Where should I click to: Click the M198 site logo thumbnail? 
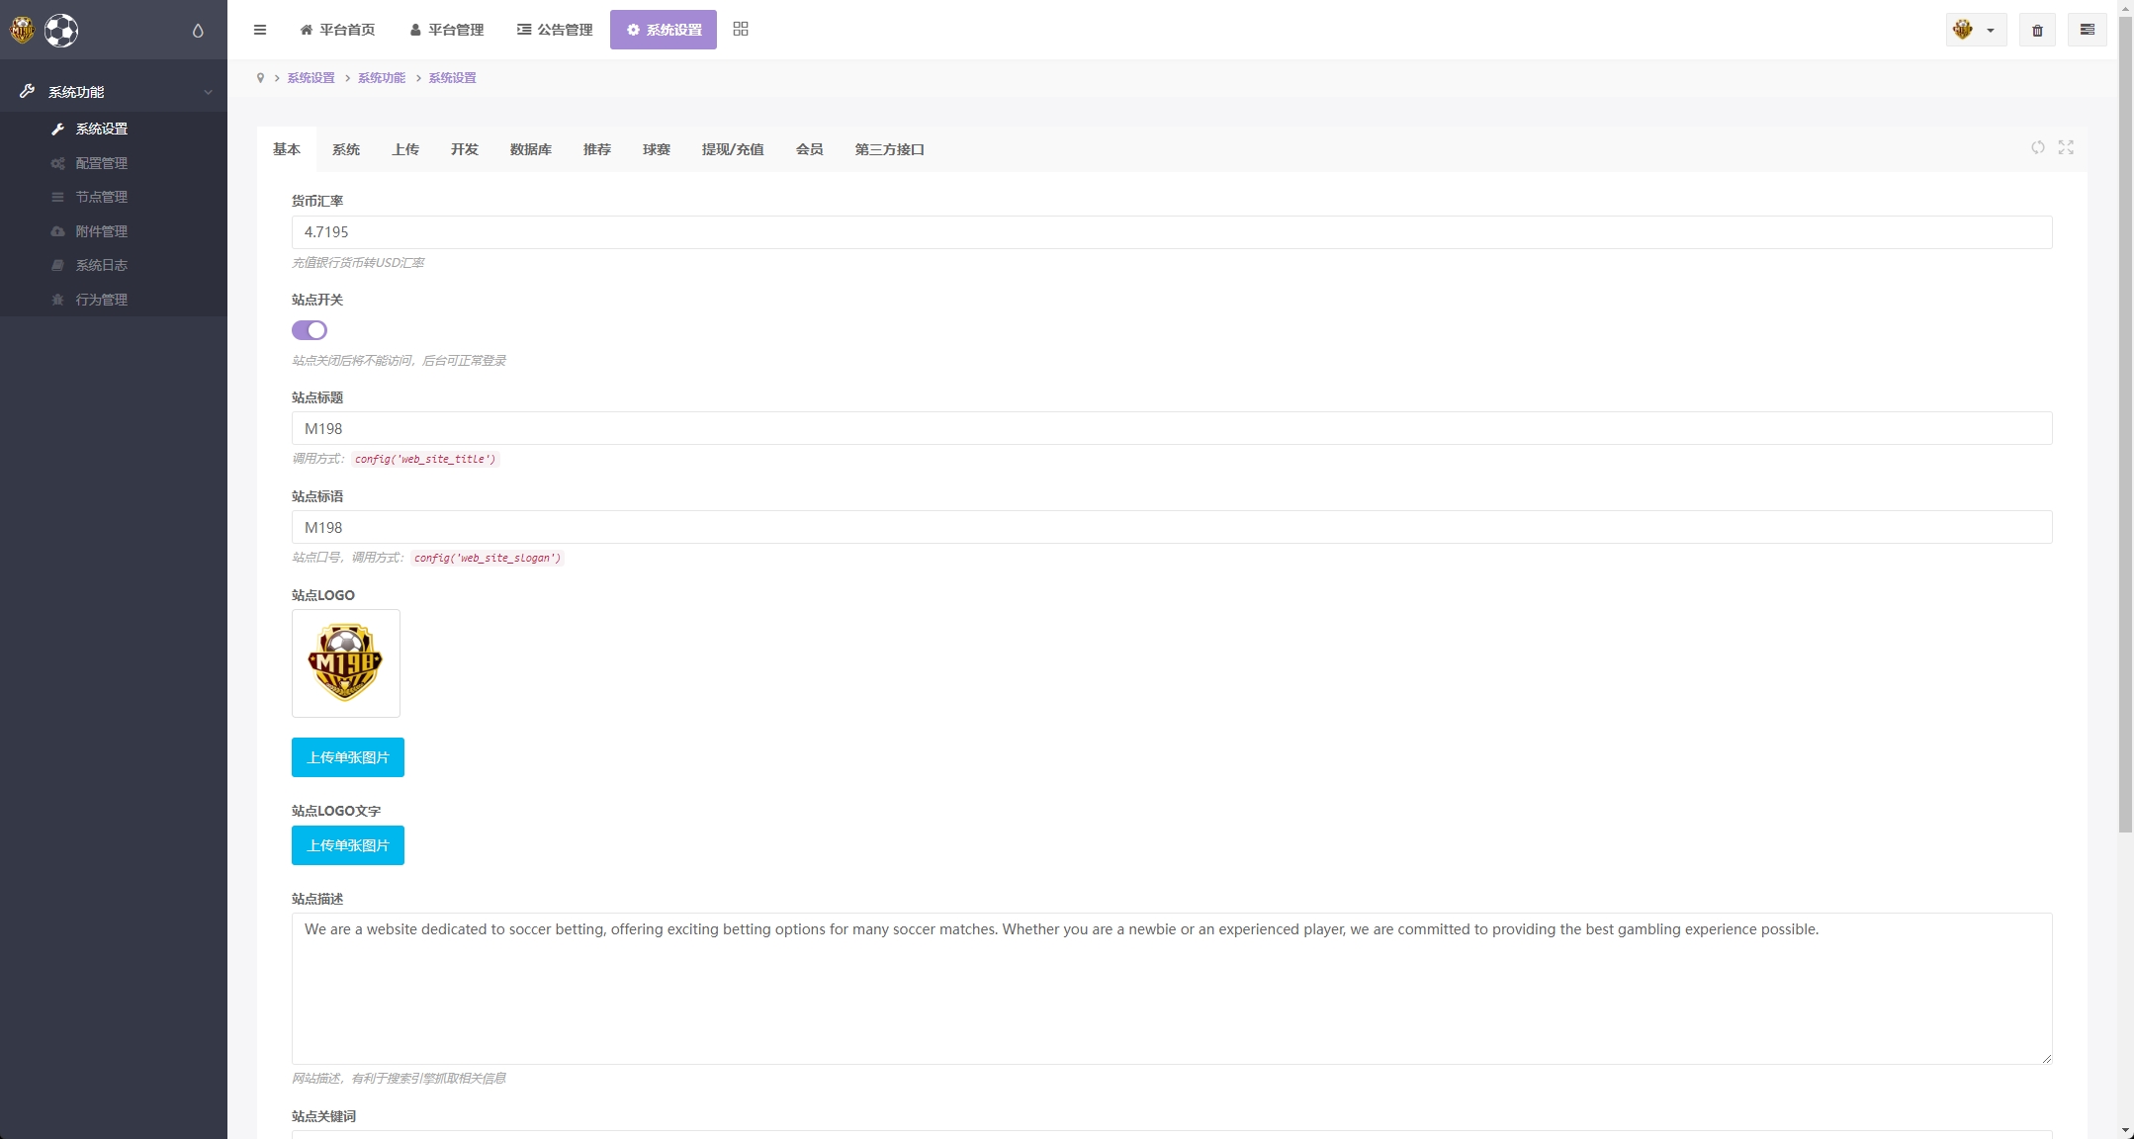(x=346, y=662)
